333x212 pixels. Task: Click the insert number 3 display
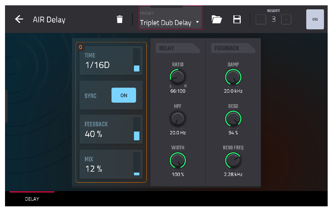(273, 19)
